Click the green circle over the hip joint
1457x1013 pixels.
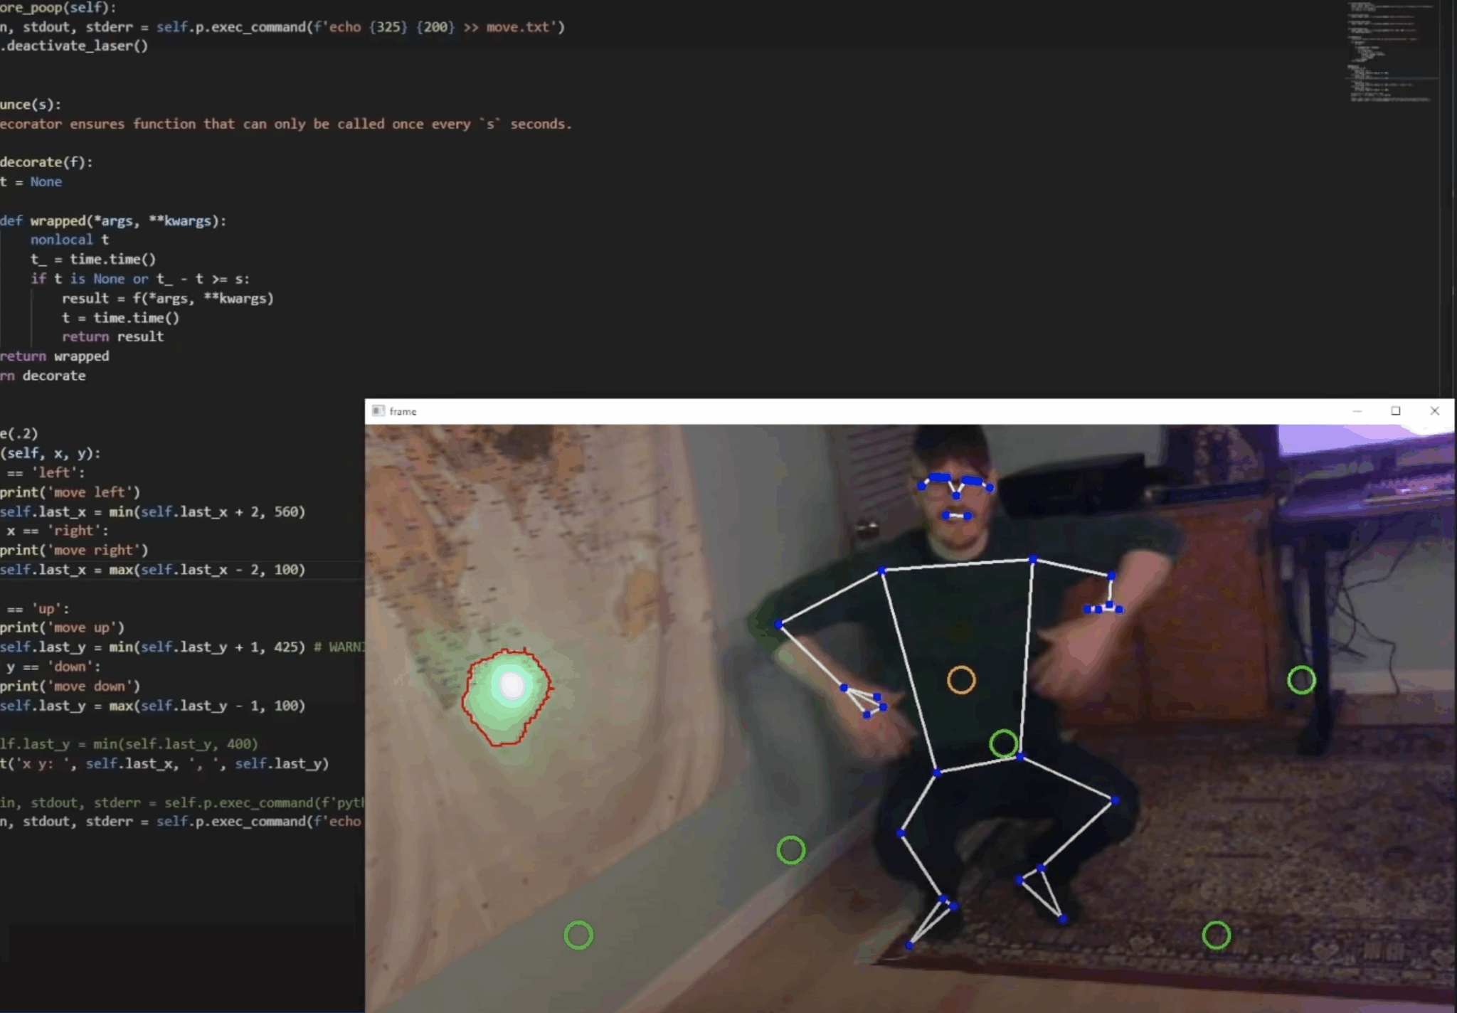click(1003, 743)
